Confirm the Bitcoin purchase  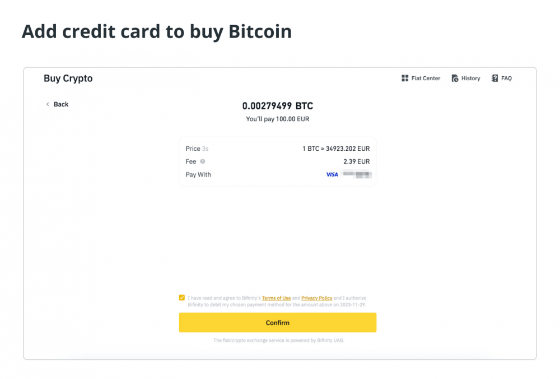(278, 322)
